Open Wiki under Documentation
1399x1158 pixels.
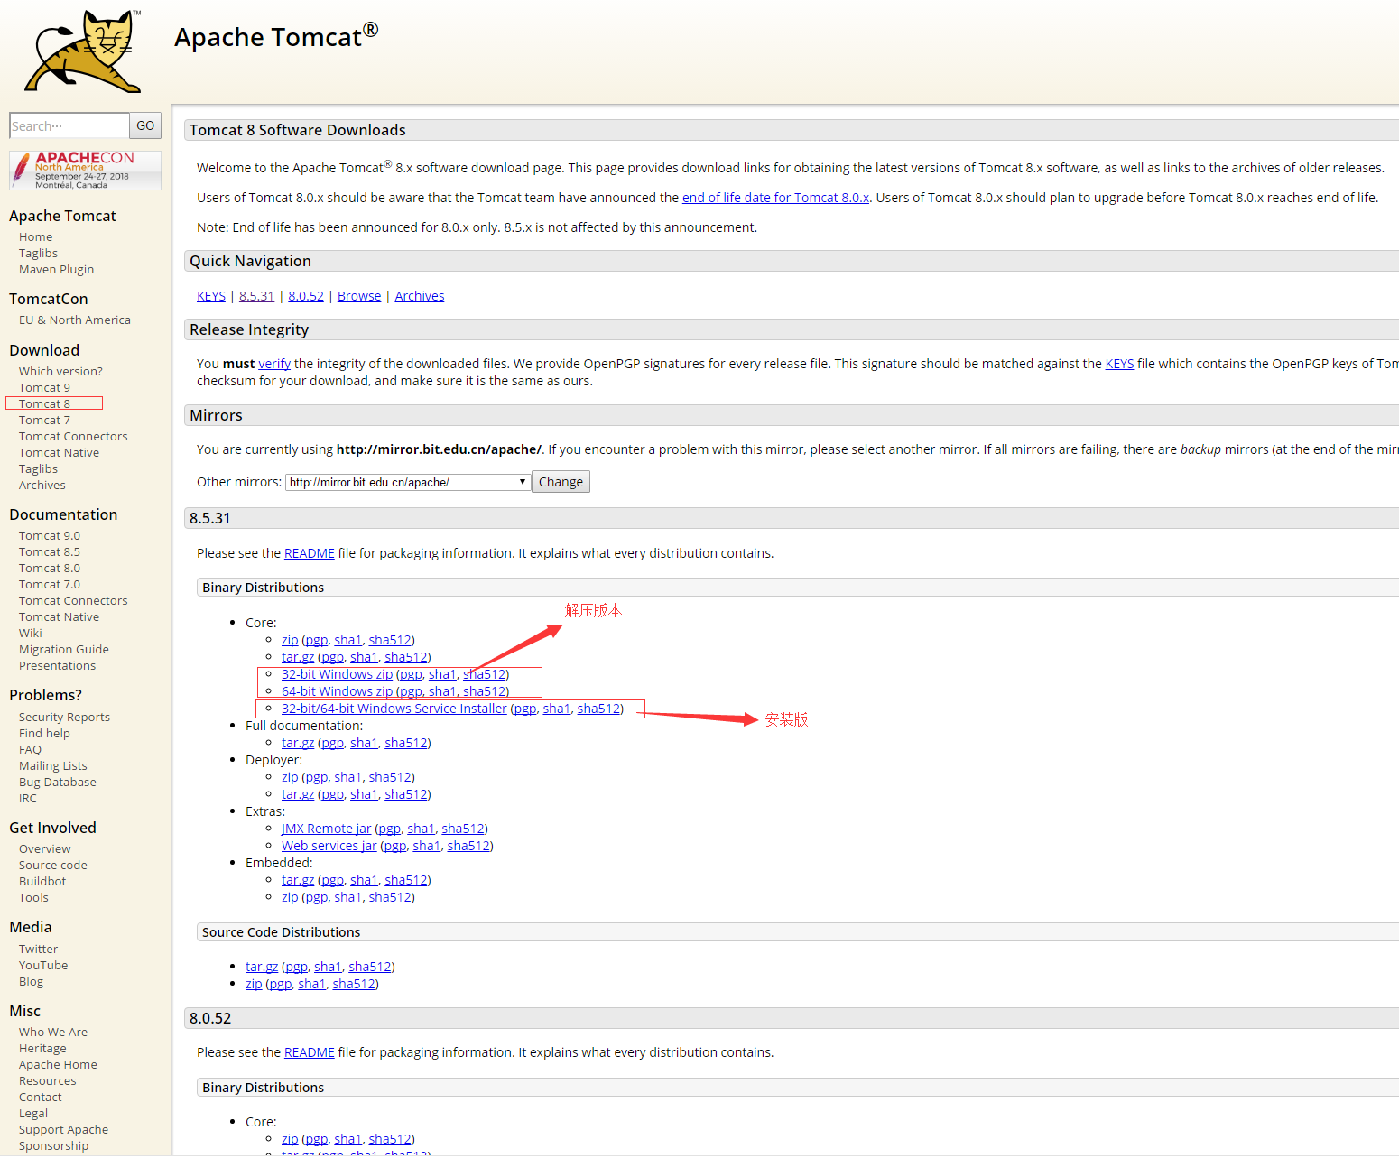click(x=31, y=634)
